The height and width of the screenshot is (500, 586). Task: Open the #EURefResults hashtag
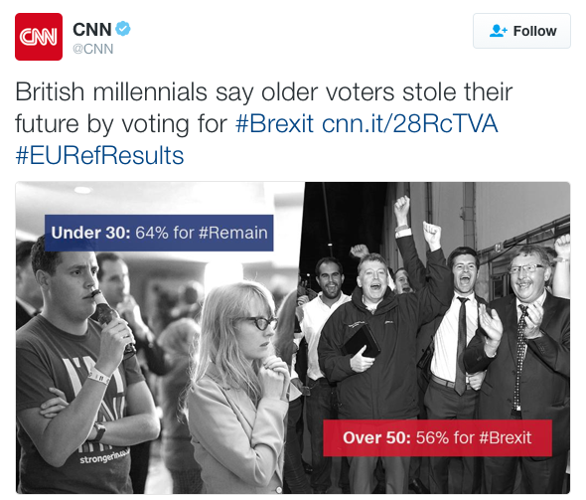(x=99, y=156)
